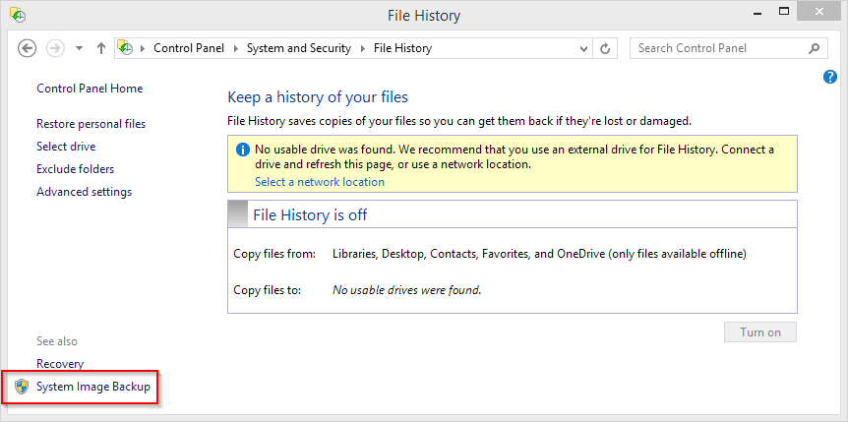Go back using the Back arrow
This screenshot has width=848, height=422.
pyautogui.click(x=28, y=48)
